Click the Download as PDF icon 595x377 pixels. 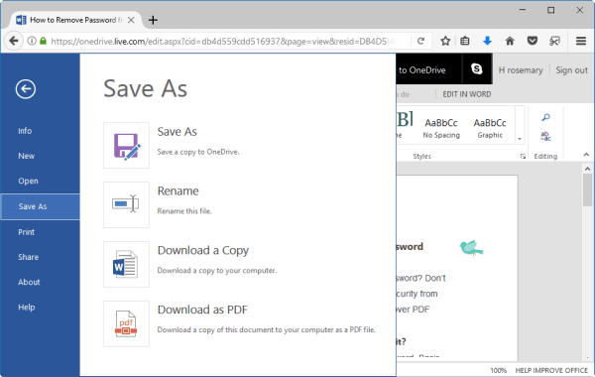(x=126, y=323)
